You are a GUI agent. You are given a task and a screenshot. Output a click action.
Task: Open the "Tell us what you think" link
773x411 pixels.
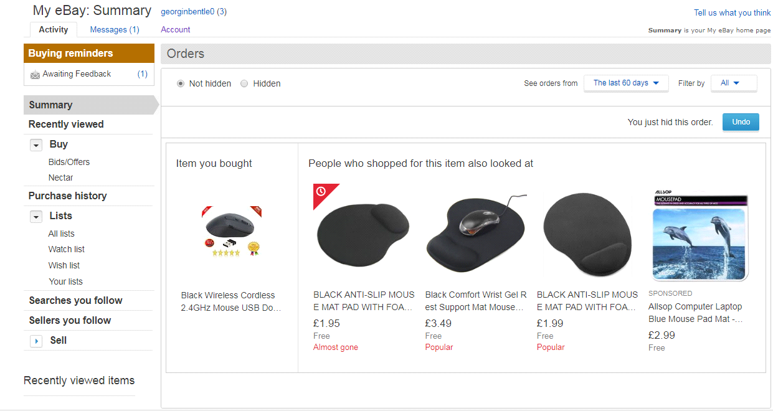[x=733, y=12]
